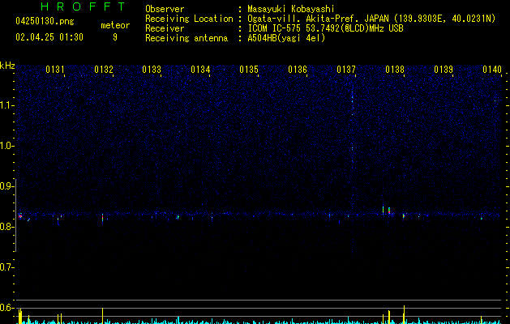Click the 0132 time marker
This screenshot has width=510, height=324.
[104, 70]
